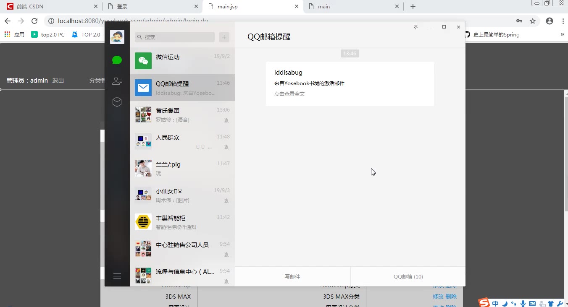Toggle the Sogou moon mode icon
Screen dimensions: 568x307
505,304
